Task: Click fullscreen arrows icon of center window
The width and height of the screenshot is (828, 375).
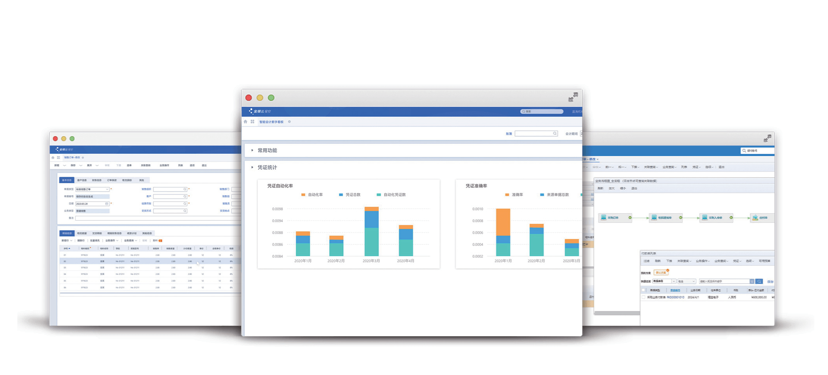Action: click(x=573, y=97)
